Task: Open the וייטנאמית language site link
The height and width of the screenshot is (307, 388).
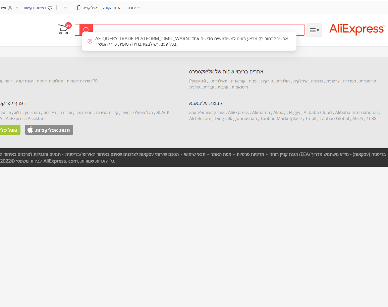Action: [x=239, y=87]
